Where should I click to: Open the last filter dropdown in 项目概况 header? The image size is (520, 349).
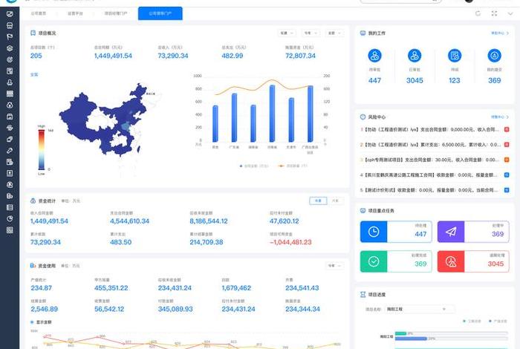click(334, 33)
